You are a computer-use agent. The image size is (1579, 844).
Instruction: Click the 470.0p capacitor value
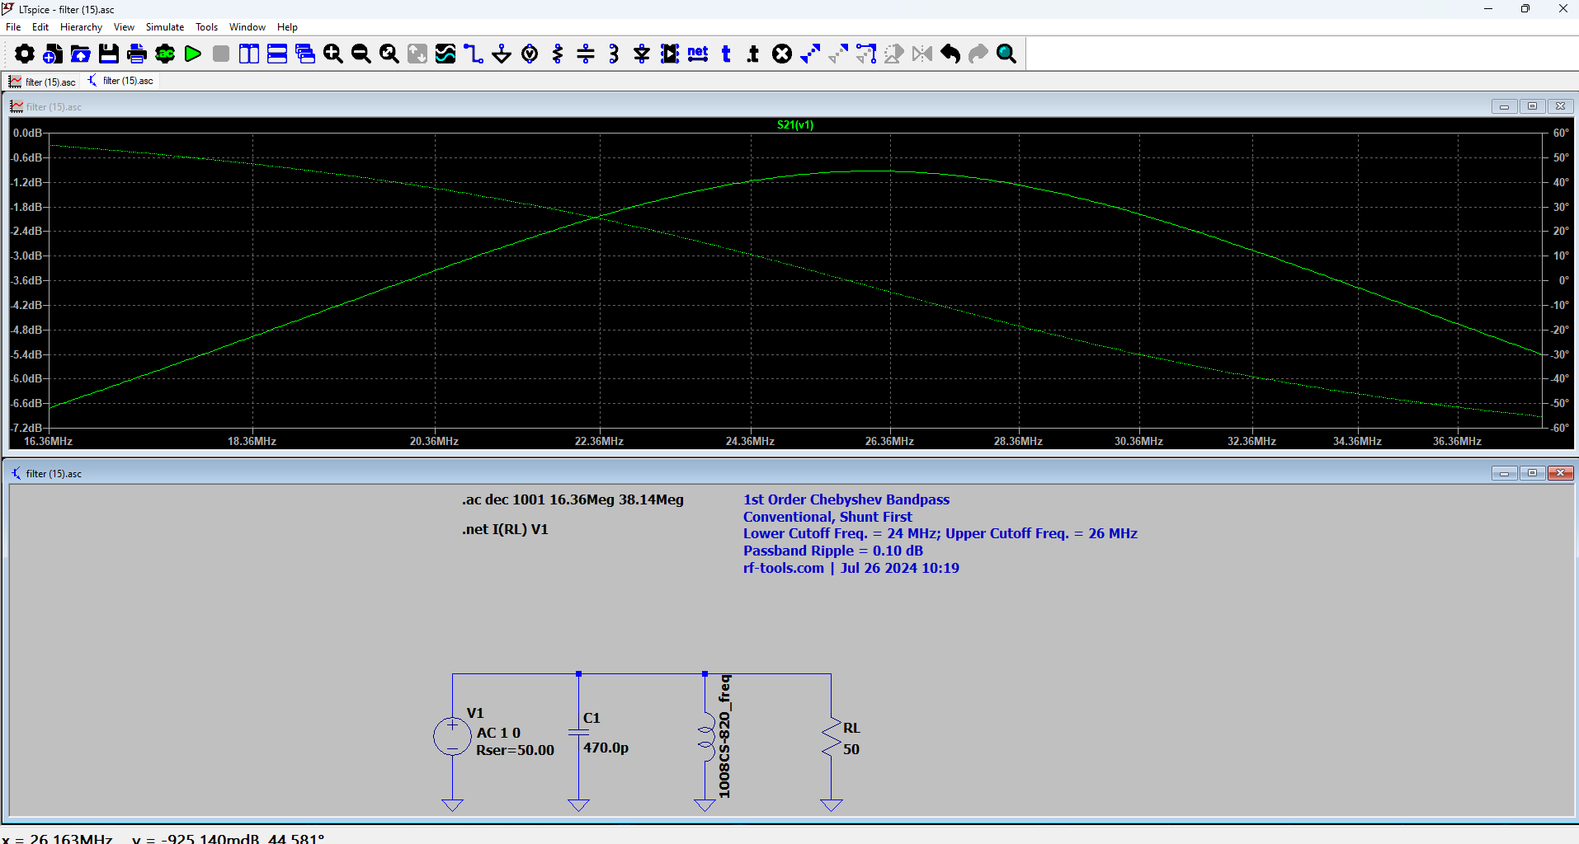606,748
